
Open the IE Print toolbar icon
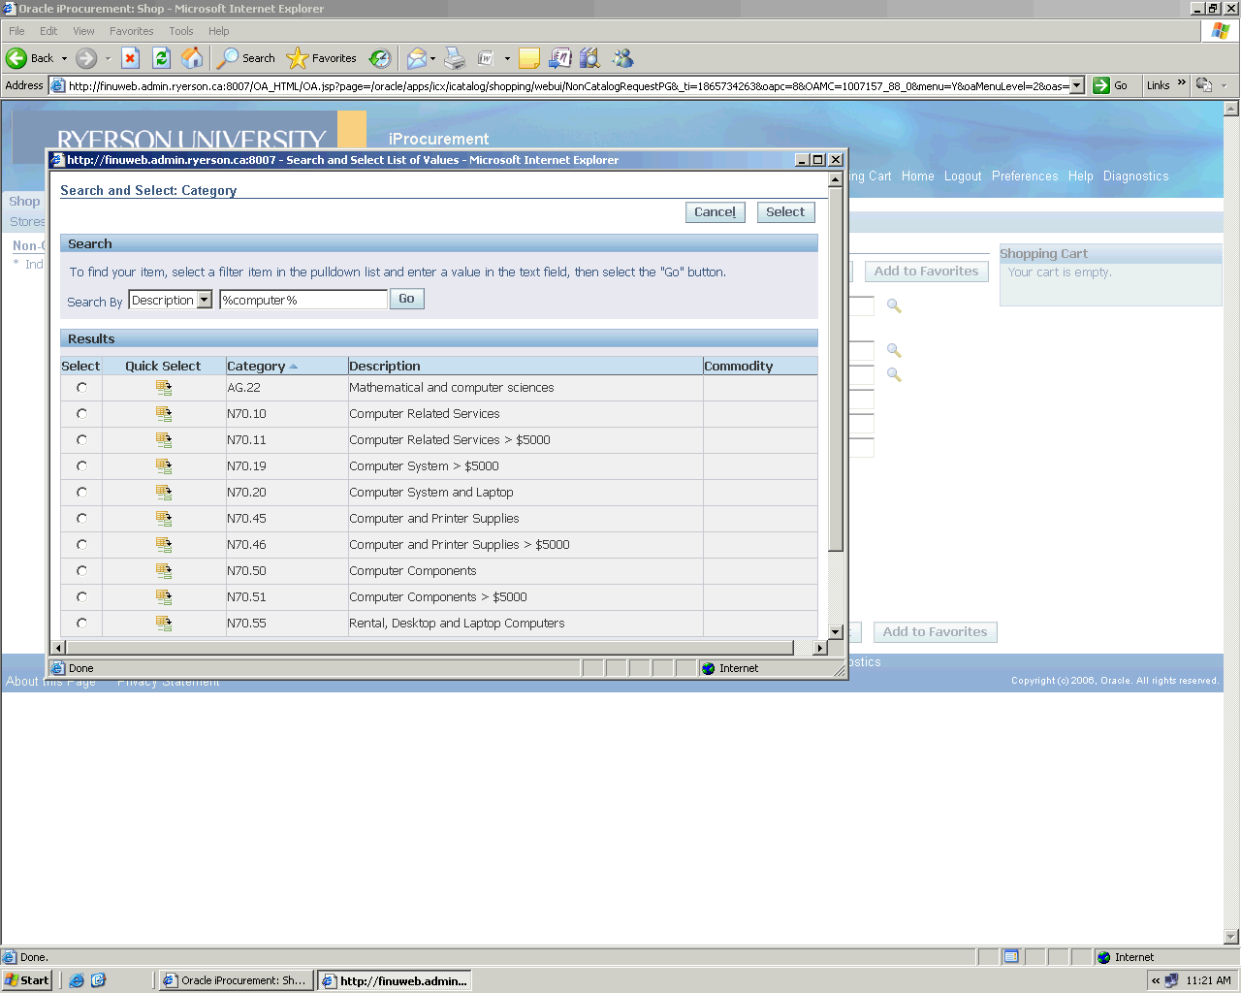coord(455,58)
